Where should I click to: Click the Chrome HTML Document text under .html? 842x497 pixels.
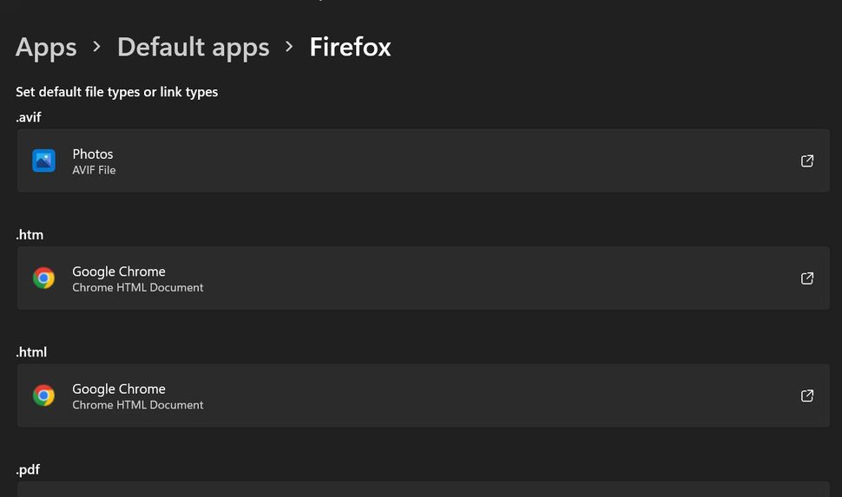coord(138,405)
